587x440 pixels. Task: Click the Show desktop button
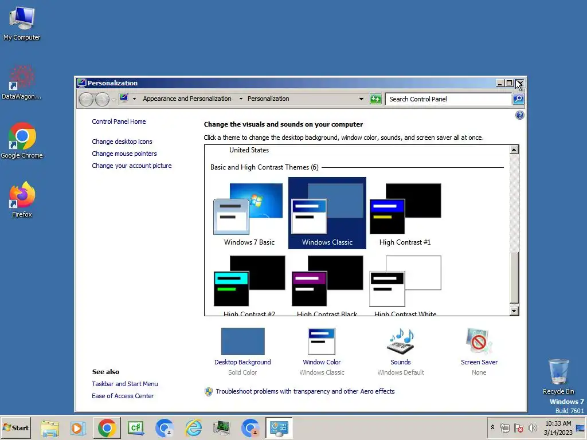pyautogui.click(x=581, y=427)
